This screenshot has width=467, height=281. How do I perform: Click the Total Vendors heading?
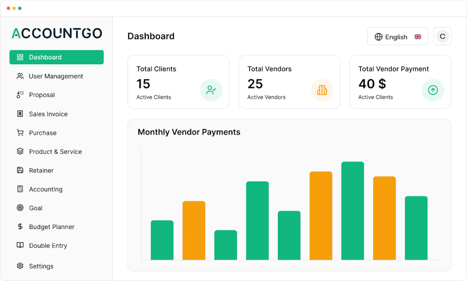(269, 69)
